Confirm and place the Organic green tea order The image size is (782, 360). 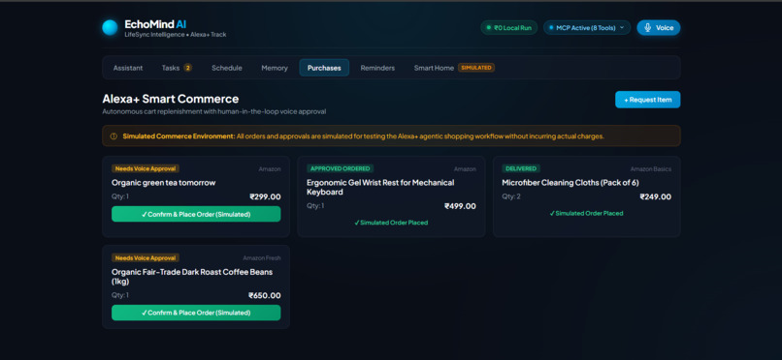[196, 214]
